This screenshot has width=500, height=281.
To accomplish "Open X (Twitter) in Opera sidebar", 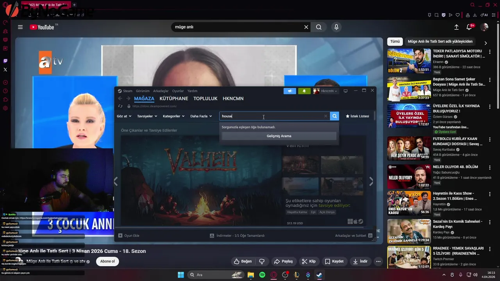I will pos(5,69).
